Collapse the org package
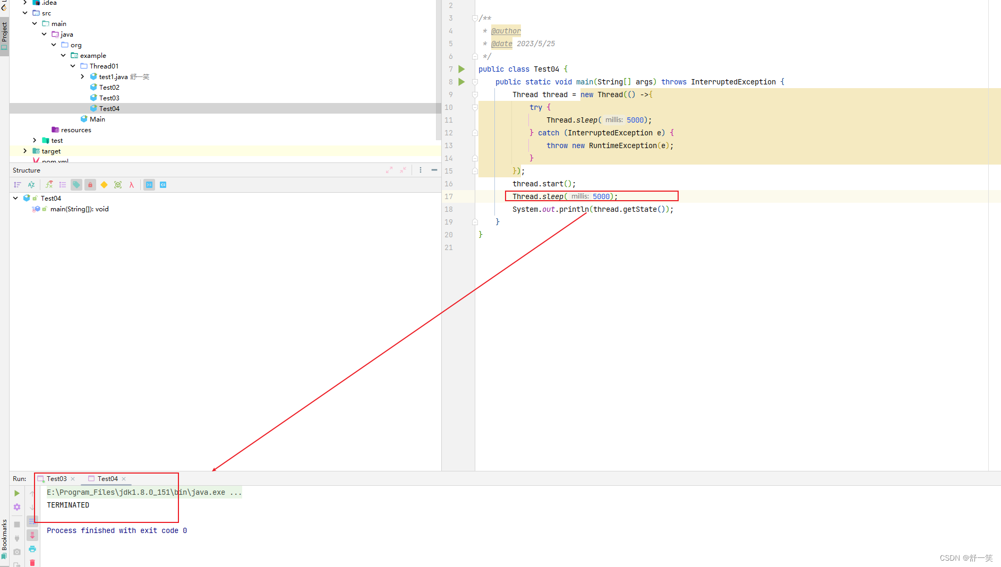Screen dimensions: 1001x567 point(54,45)
